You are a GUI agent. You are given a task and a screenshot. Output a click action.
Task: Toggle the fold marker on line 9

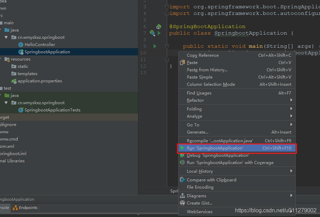167,46
